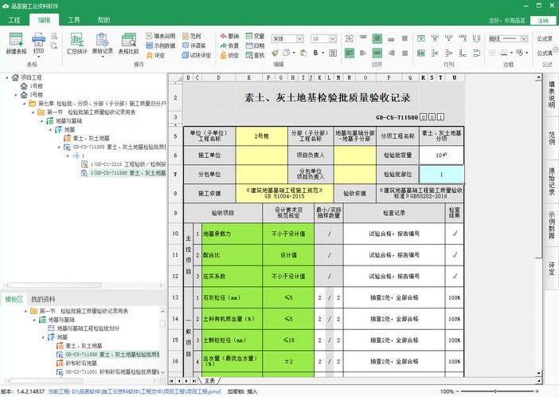Click the 打印 printer icon

pos(38,39)
